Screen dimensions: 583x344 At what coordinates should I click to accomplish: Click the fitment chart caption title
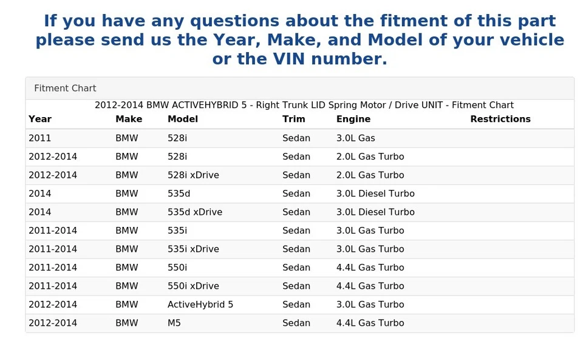[x=304, y=106]
